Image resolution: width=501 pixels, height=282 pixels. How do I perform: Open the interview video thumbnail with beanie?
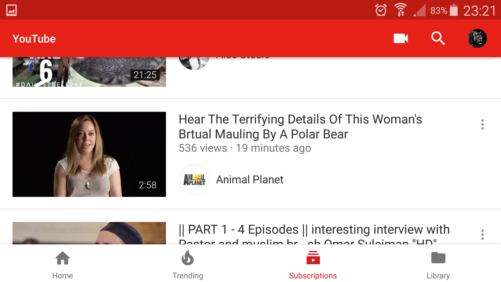pos(89,233)
